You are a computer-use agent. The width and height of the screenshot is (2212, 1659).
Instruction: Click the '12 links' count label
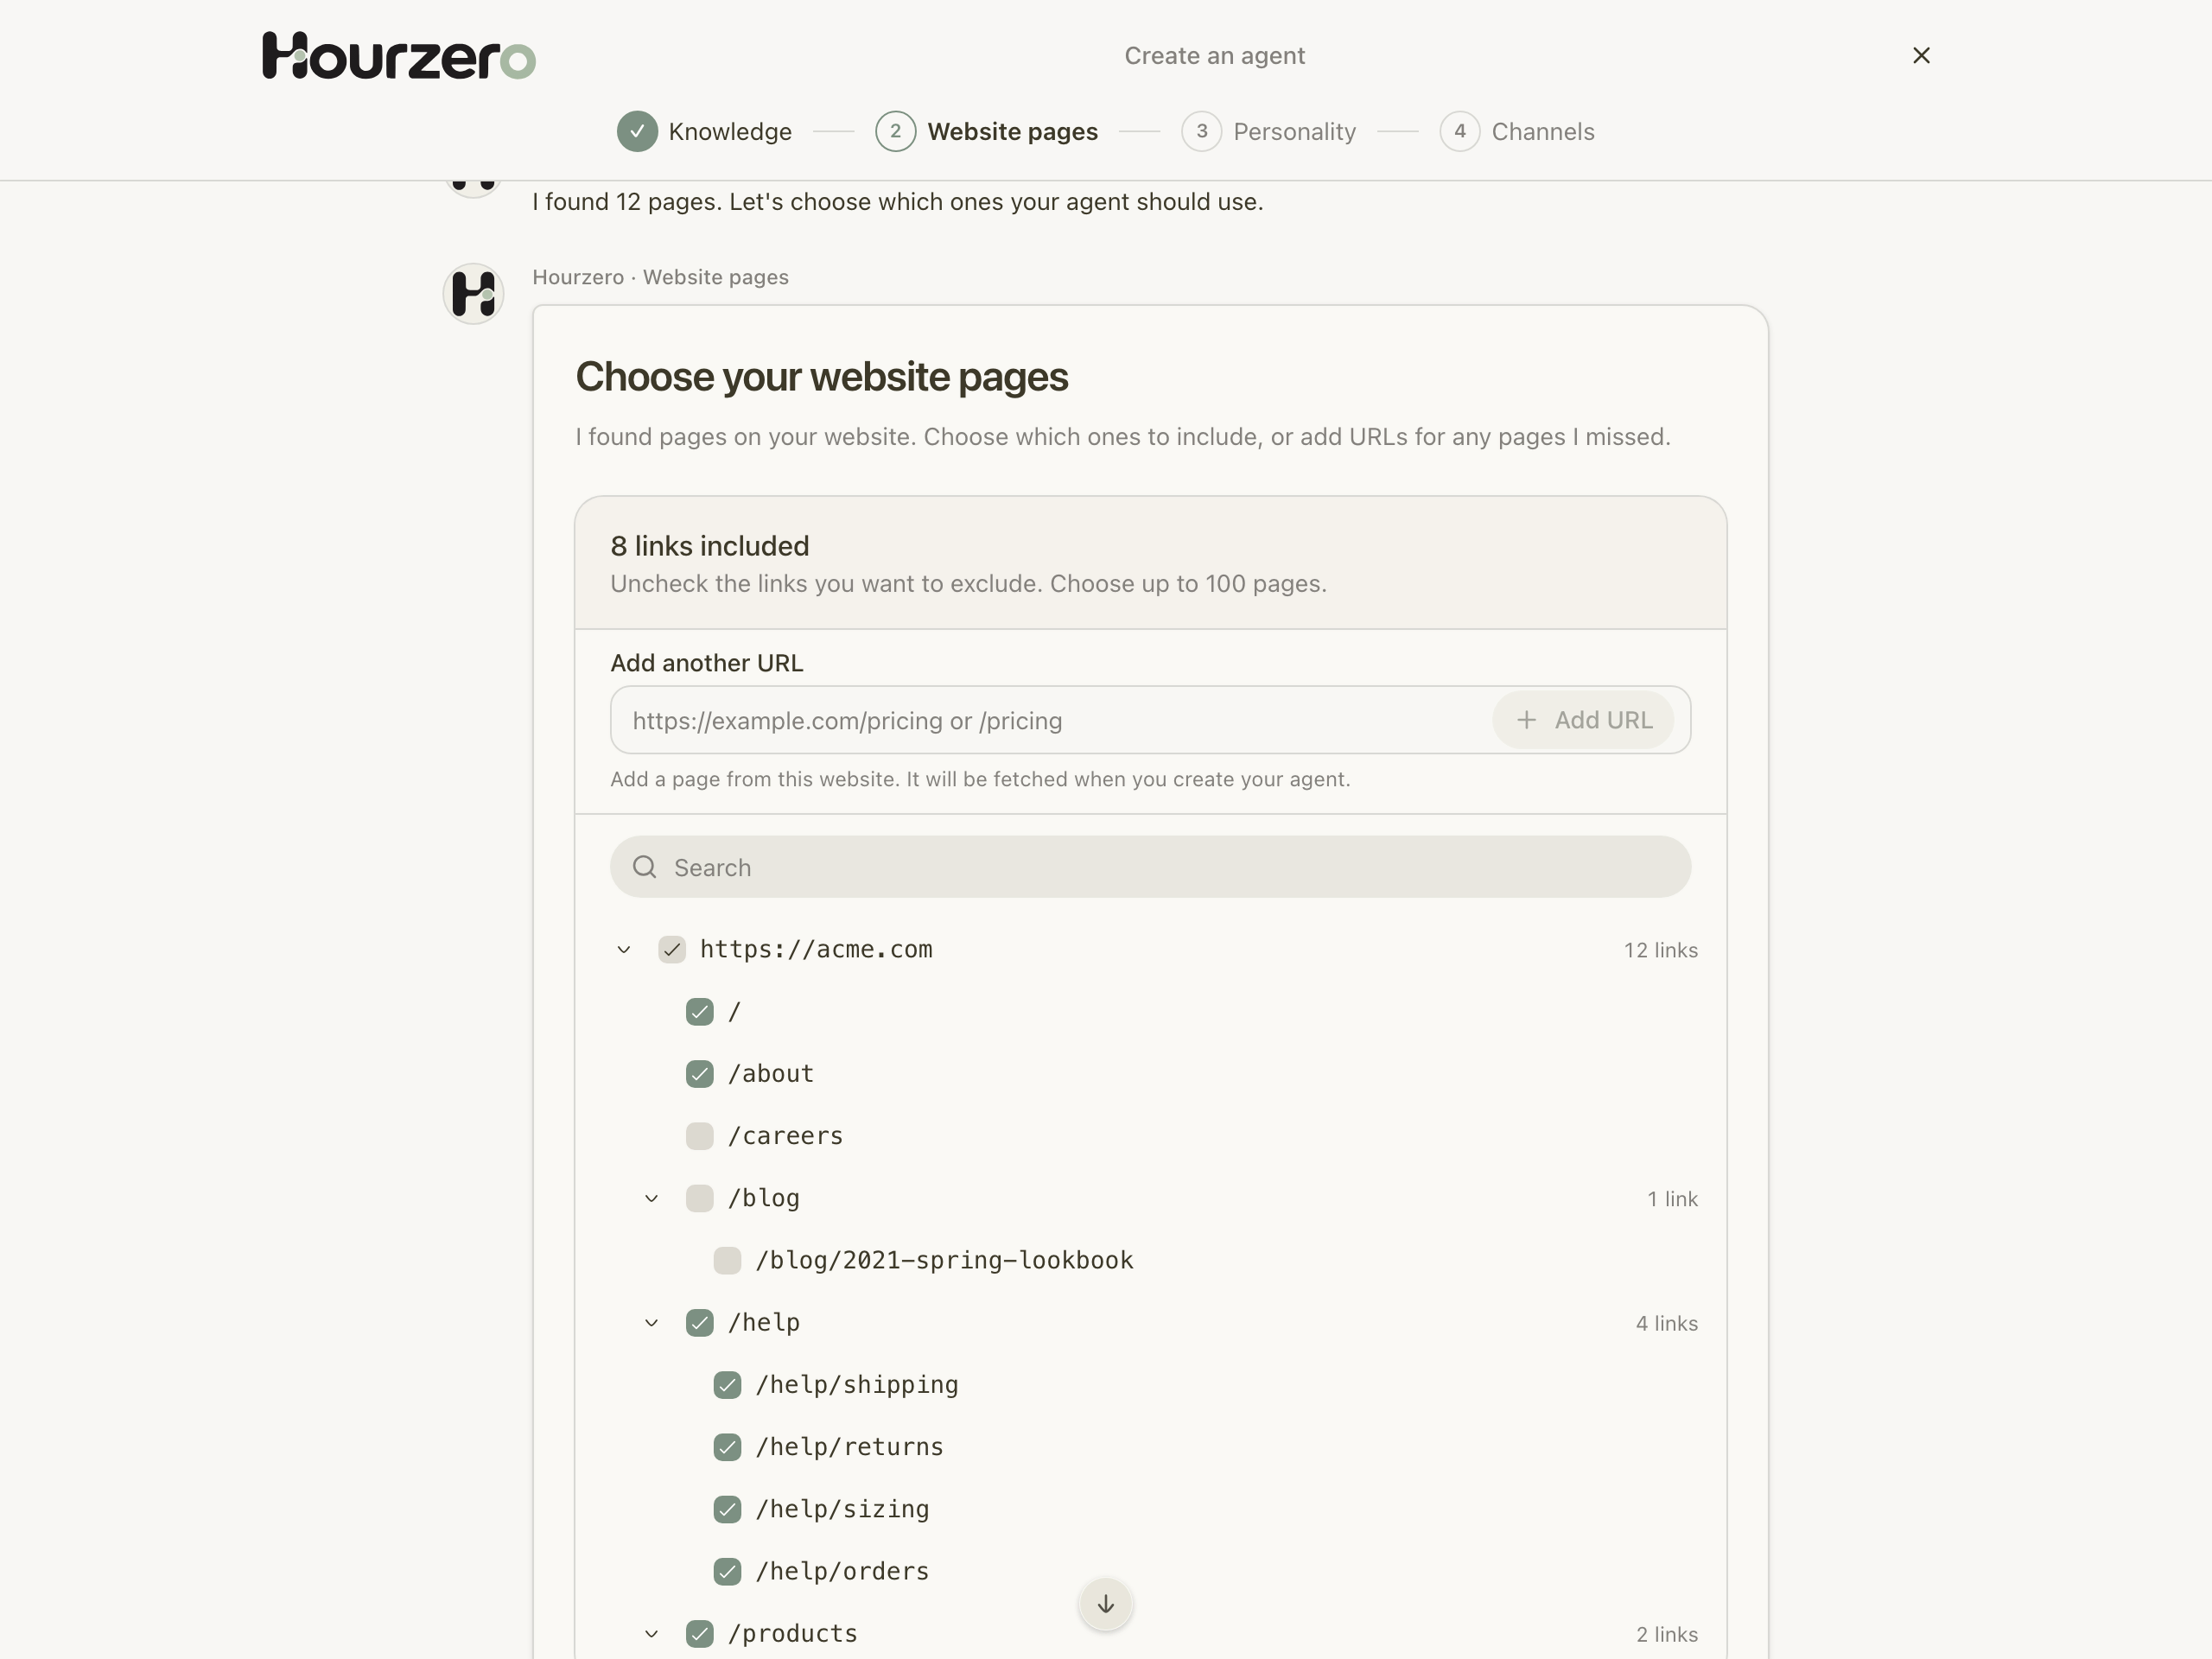(x=1660, y=950)
